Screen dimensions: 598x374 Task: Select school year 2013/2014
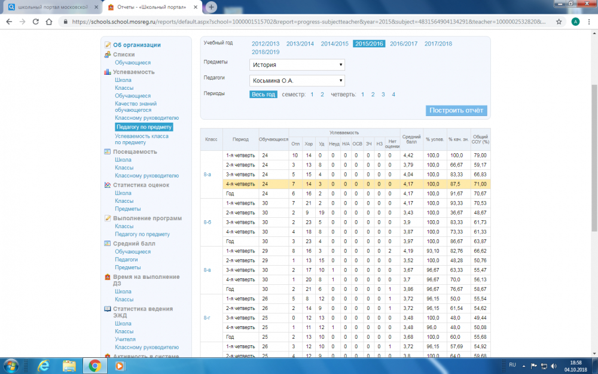(x=300, y=44)
